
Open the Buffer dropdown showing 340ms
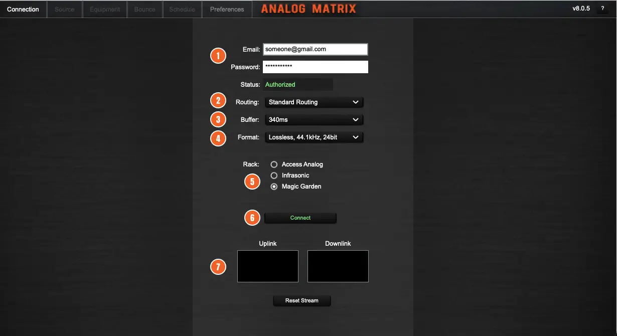pos(314,120)
